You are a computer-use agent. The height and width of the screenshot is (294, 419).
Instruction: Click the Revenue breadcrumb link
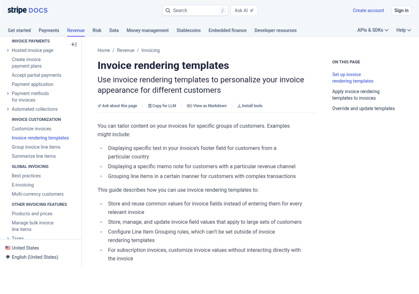click(126, 50)
